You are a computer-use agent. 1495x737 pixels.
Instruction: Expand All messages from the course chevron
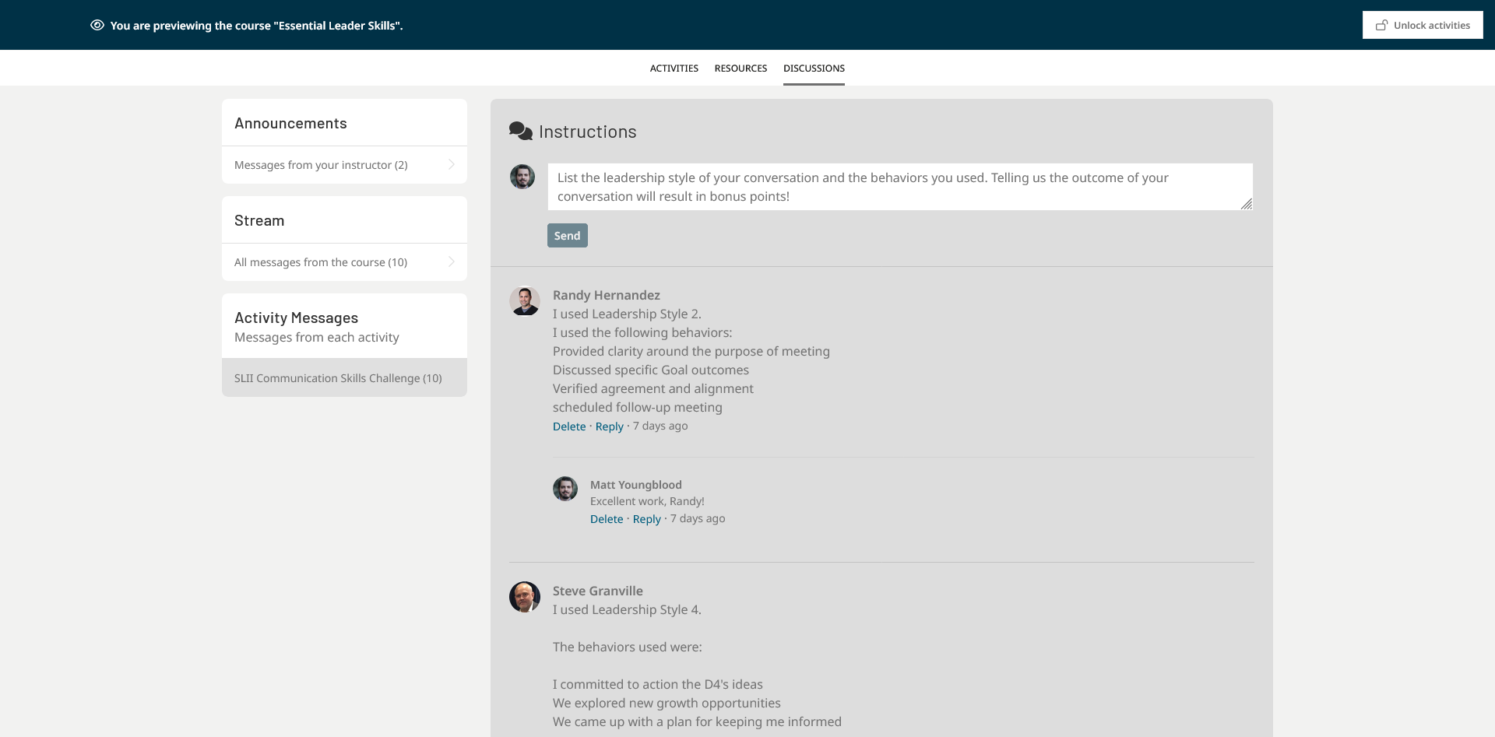[x=452, y=261]
